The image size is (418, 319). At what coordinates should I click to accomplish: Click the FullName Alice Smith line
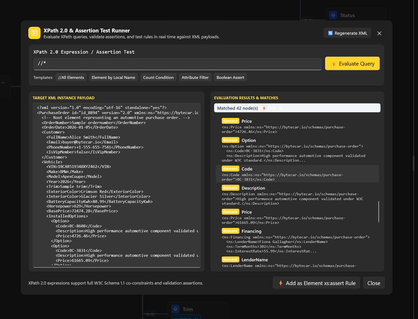(83, 137)
